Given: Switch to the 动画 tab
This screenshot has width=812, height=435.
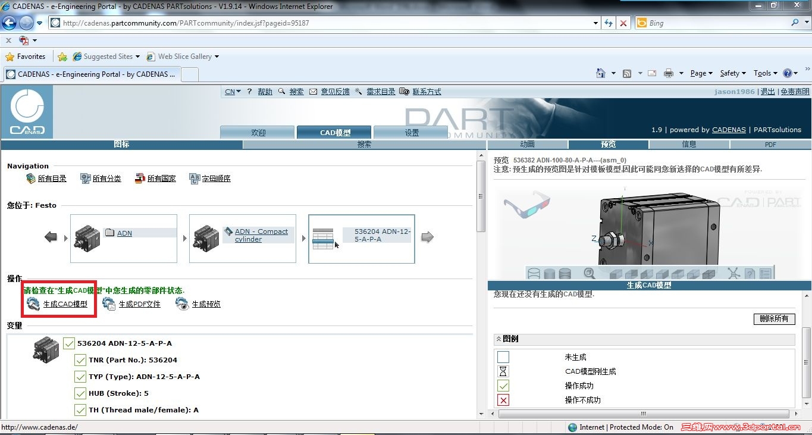Looking at the screenshot, I should pyautogui.click(x=527, y=144).
